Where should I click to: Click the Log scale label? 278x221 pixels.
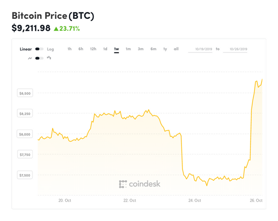[x=50, y=49]
